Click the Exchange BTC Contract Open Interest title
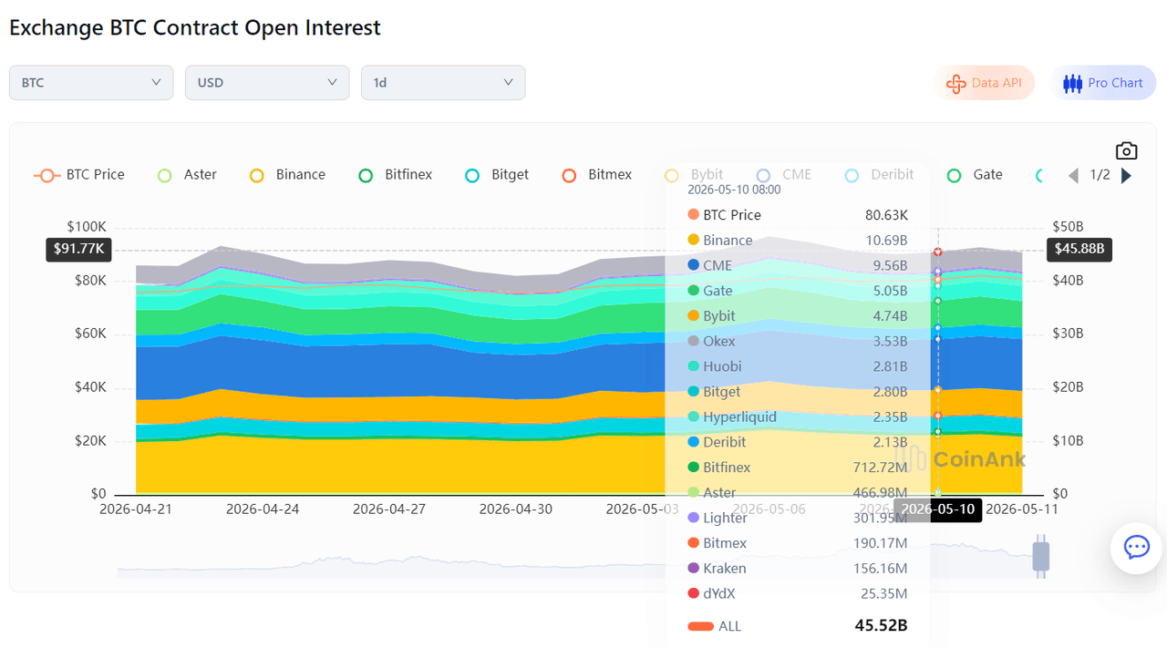The height and width of the screenshot is (648, 1167). [x=195, y=27]
